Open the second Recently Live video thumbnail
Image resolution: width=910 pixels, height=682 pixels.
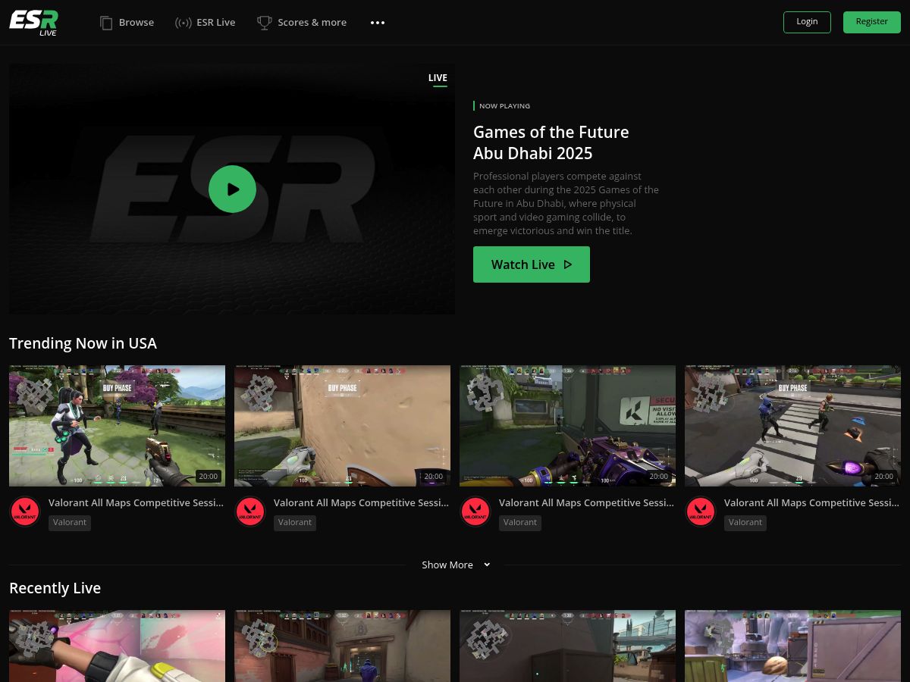point(342,646)
